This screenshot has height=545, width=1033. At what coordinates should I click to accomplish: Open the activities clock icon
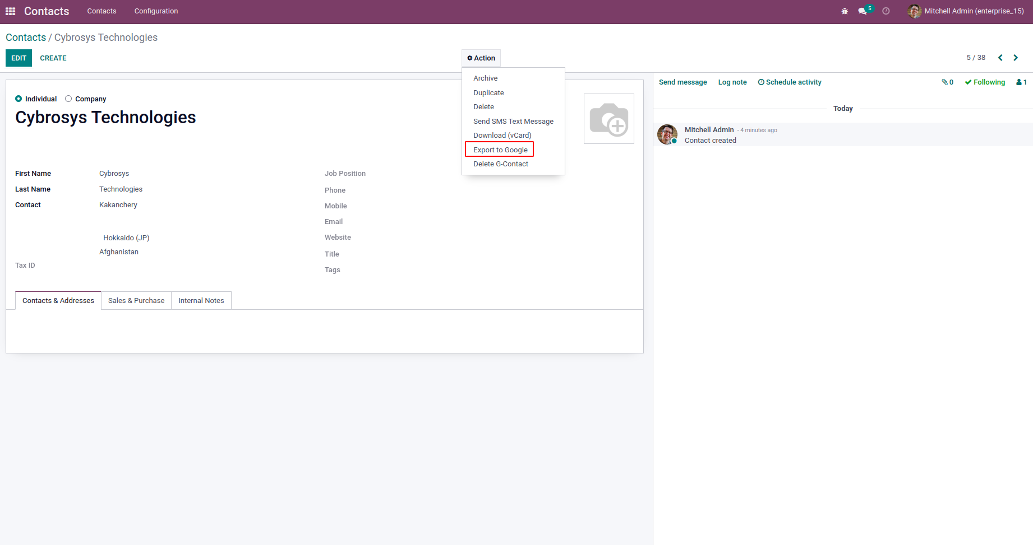coord(886,11)
